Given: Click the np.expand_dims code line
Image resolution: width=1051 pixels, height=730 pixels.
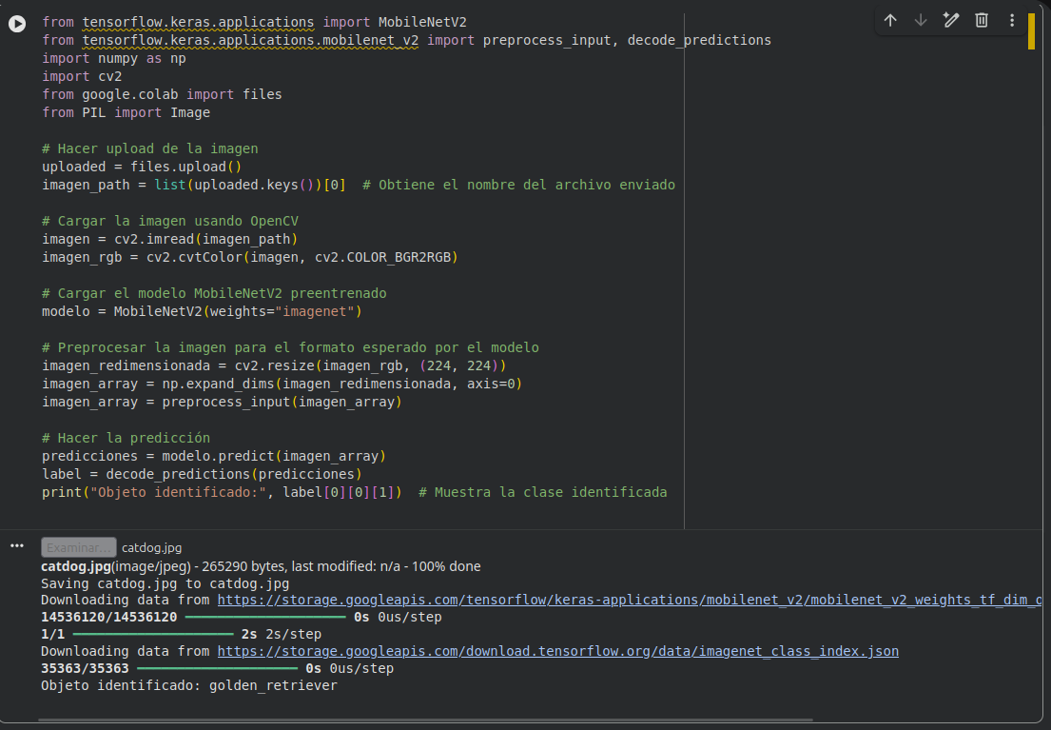Looking at the screenshot, I should pyautogui.click(x=282, y=384).
